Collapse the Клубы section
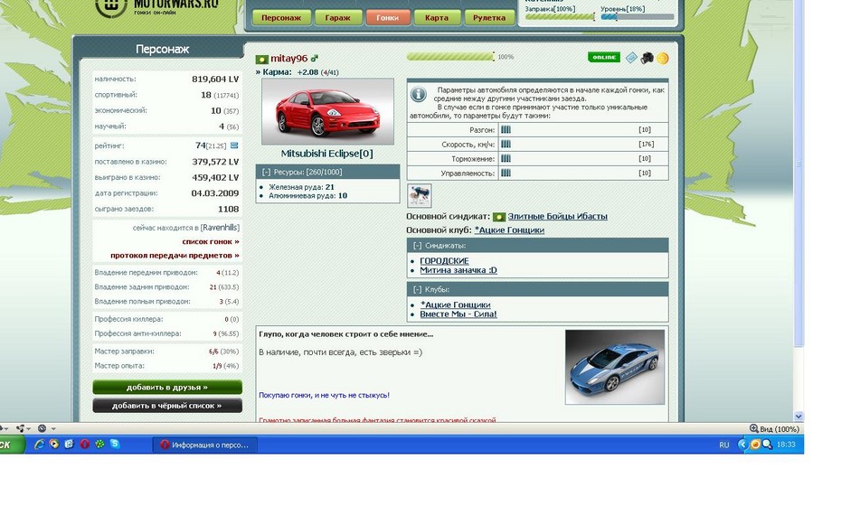 coord(417,289)
